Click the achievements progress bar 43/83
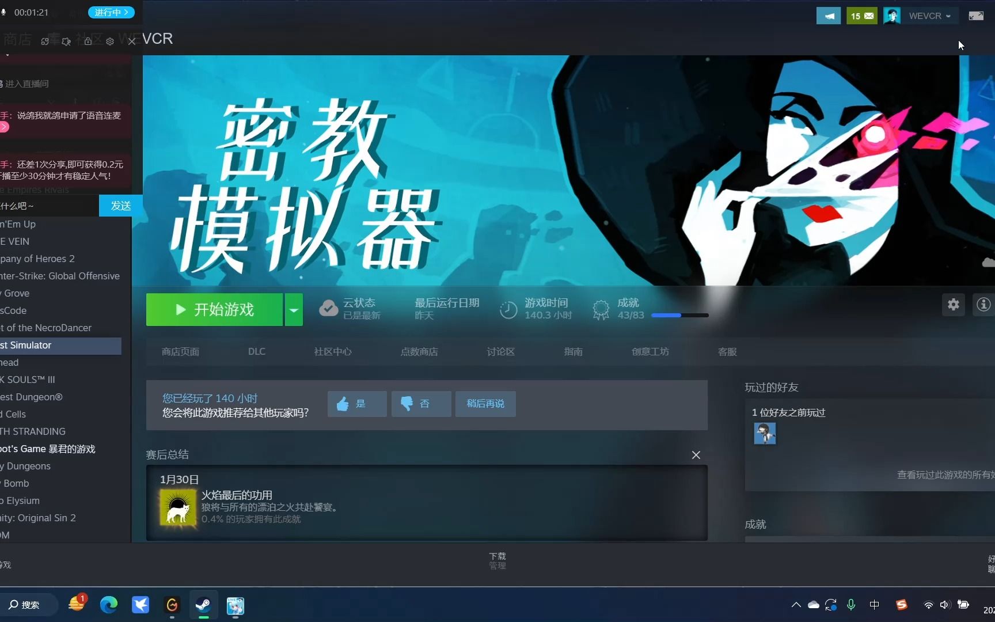 click(680, 315)
